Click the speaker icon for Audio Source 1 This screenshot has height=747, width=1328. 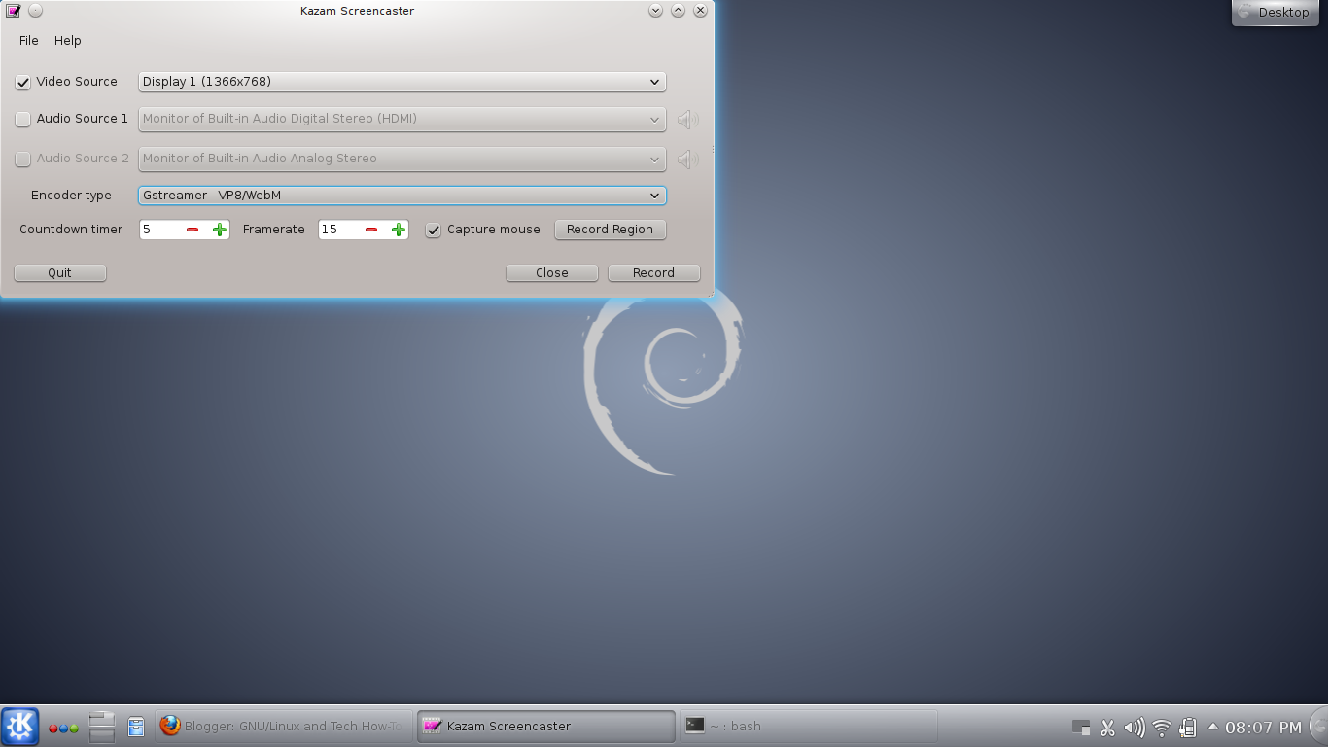click(688, 120)
